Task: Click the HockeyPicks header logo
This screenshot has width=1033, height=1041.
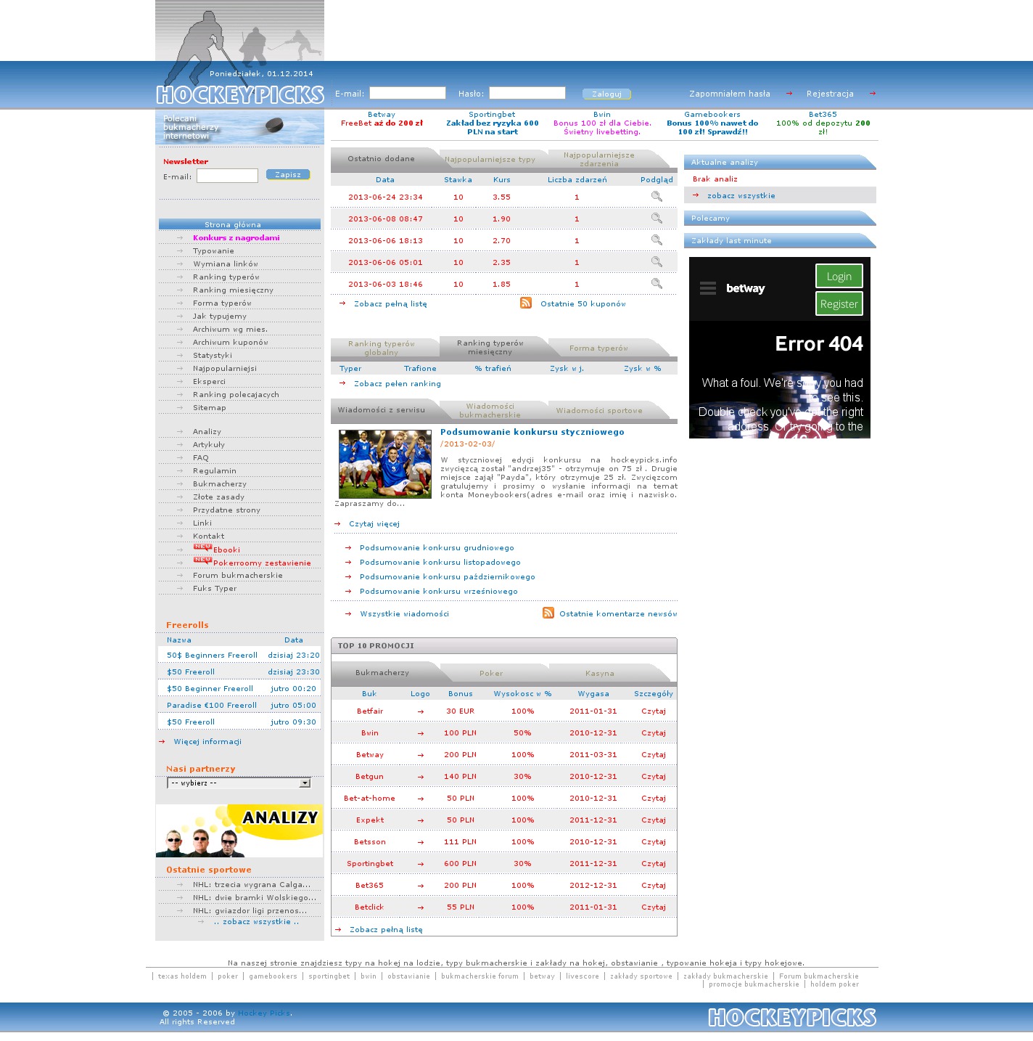Action: pyautogui.click(x=240, y=95)
